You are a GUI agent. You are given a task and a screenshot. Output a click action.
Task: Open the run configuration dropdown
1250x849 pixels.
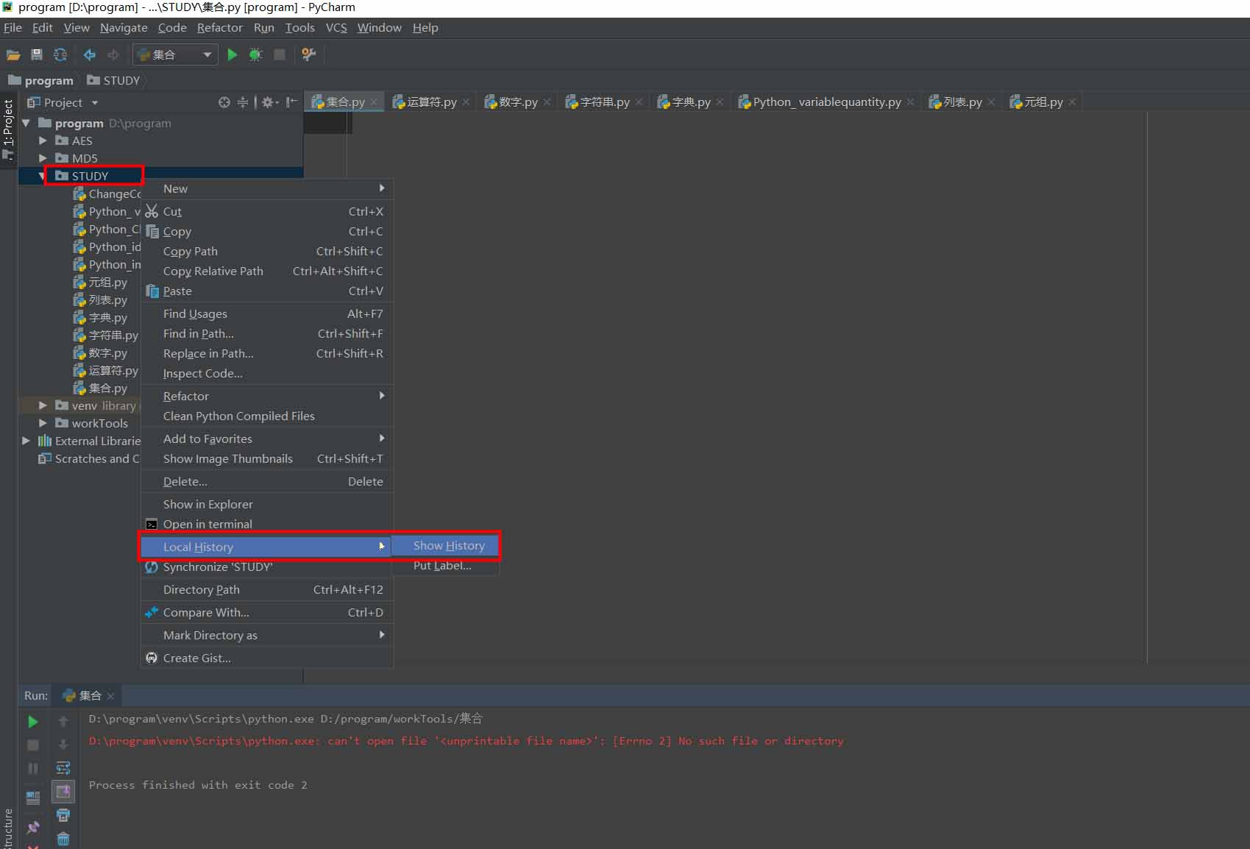(x=207, y=54)
